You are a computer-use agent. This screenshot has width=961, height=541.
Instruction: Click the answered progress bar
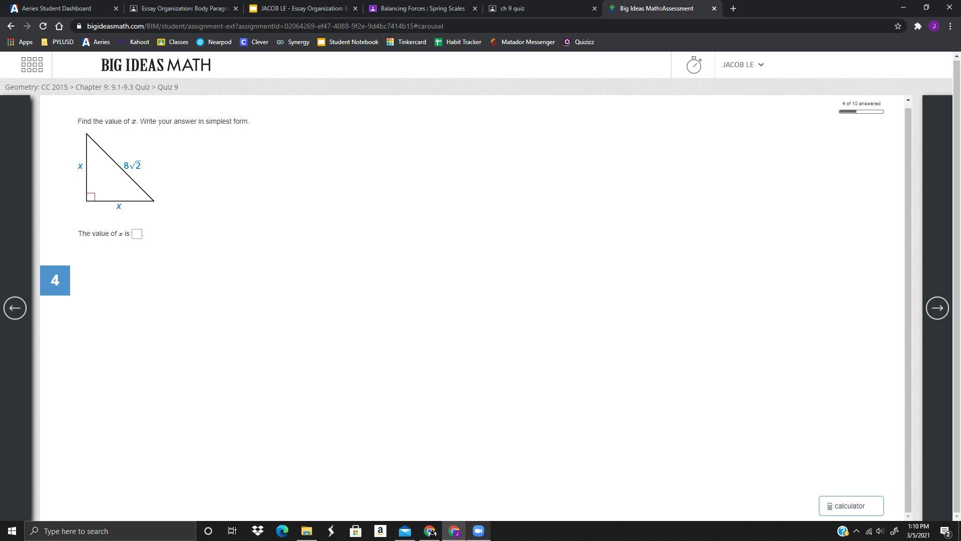coord(861,112)
